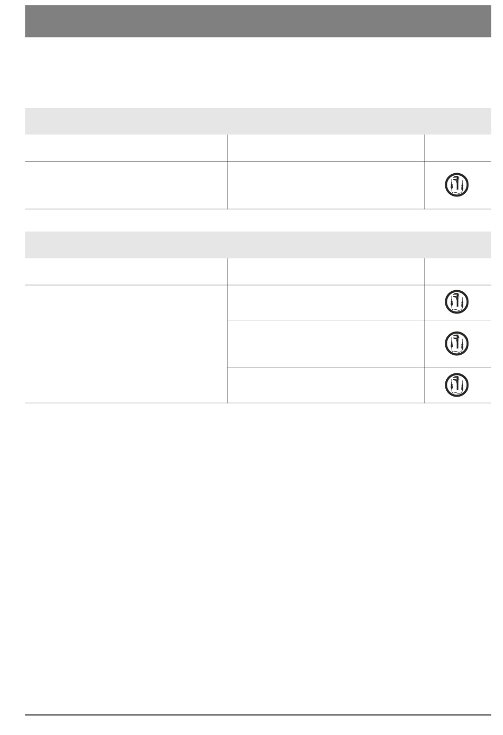Select the top measuring icon in second table
The height and width of the screenshot is (735, 503).
tap(457, 302)
